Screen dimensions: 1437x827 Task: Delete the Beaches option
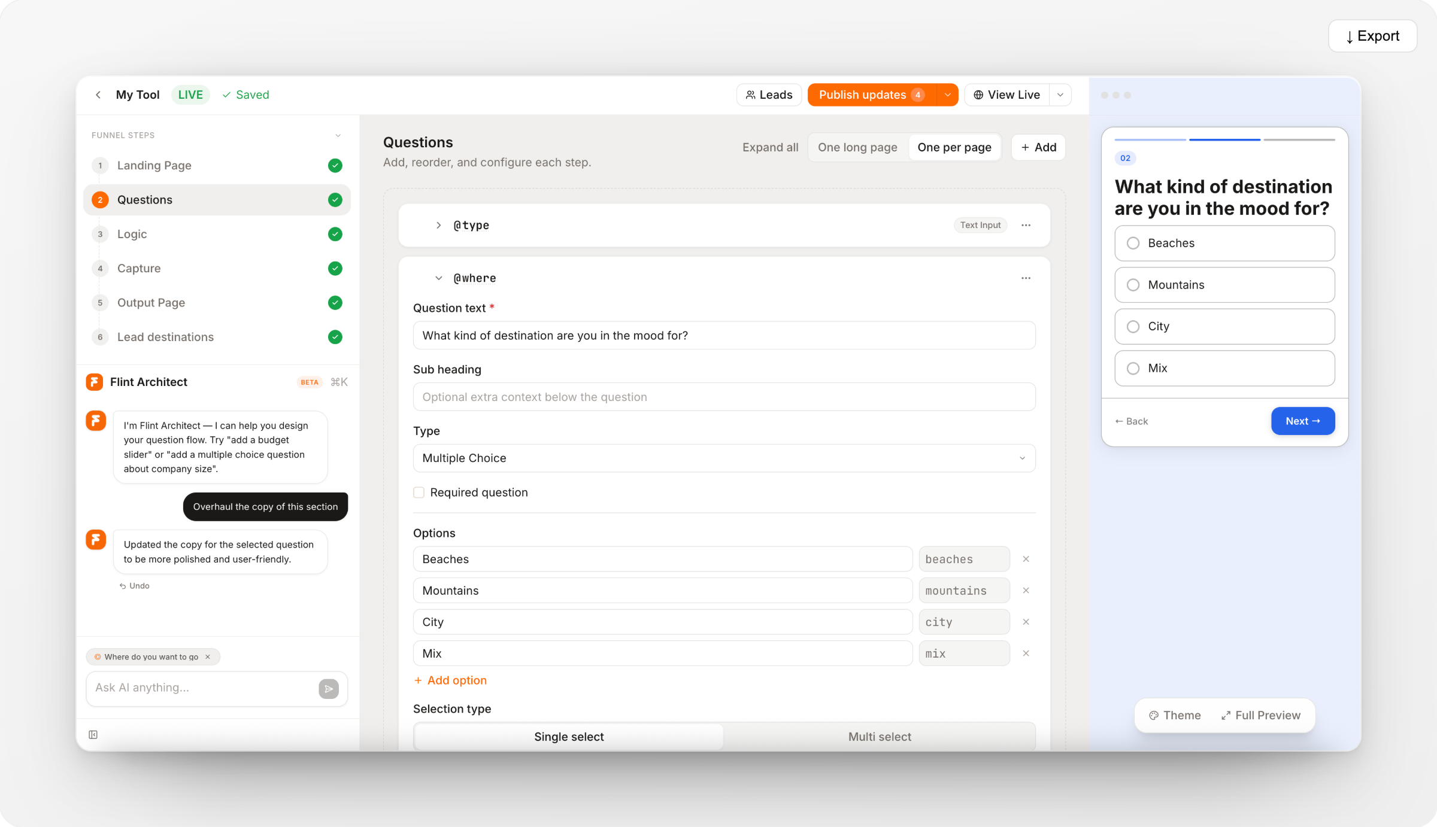[x=1026, y=559]
